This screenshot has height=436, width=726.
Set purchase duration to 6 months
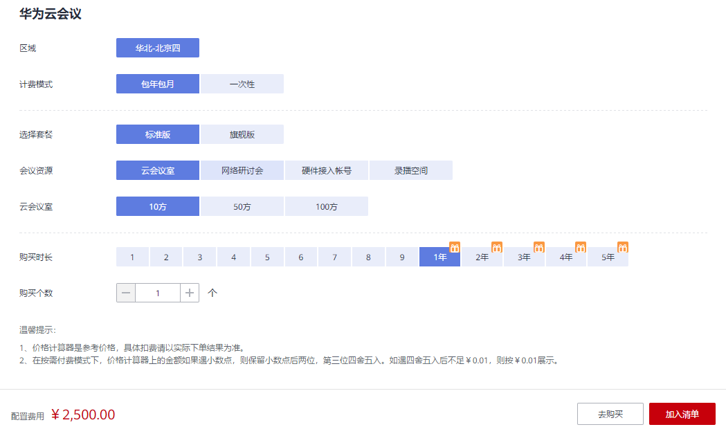301,257
